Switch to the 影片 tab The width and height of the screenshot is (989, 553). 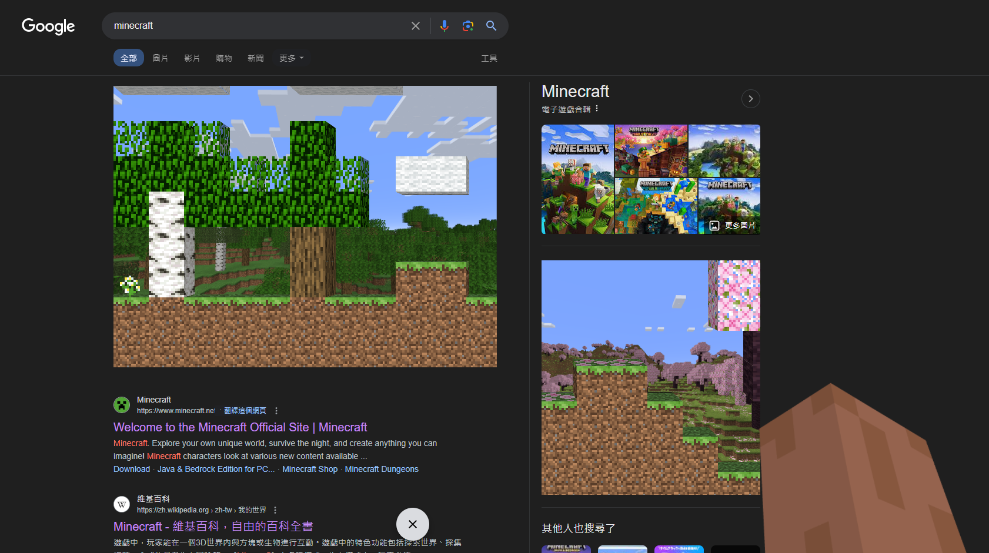point(192,58)
